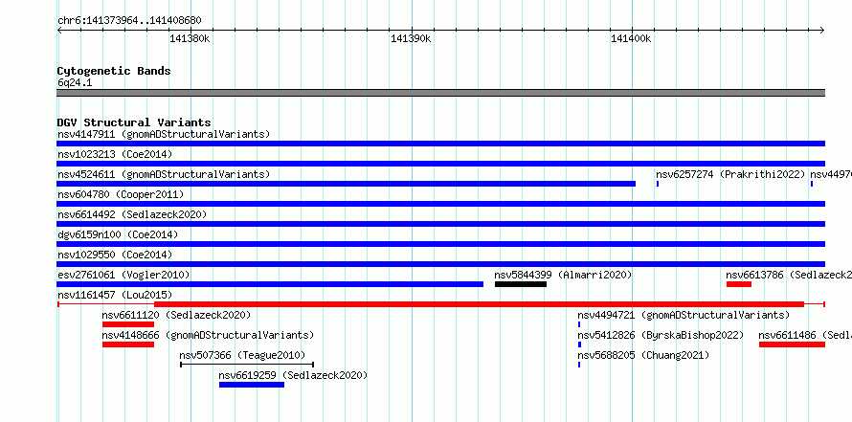The width and height of the screenshot is (852, 422).
Task: Select the black nsv5844399 variant bar
Action: 521,284
